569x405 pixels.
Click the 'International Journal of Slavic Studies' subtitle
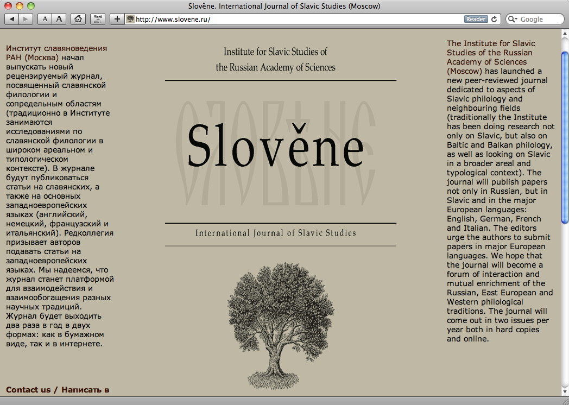[275, 233]
